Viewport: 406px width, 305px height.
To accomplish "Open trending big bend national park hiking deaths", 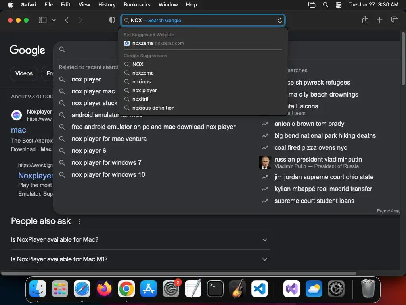I will point(325,136).
